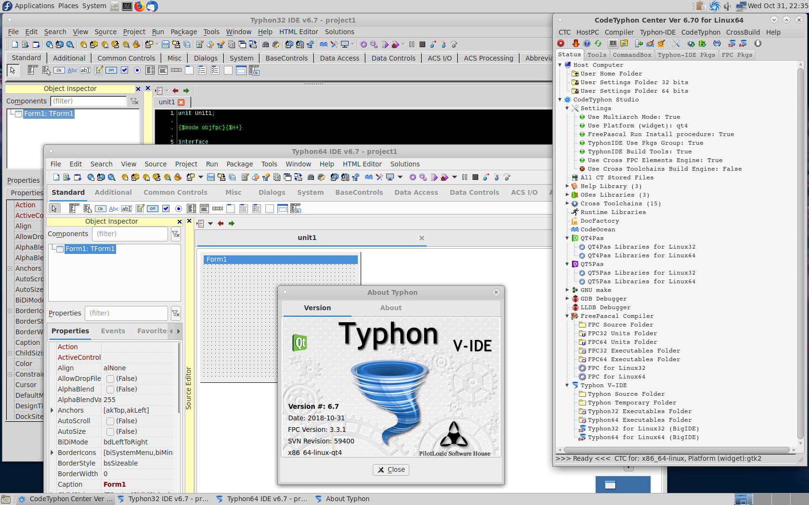Expand the Anchors property in Typhon64 inspector
Image resolution: width=809 pixels, height=505 pixels.
[52, 410]
